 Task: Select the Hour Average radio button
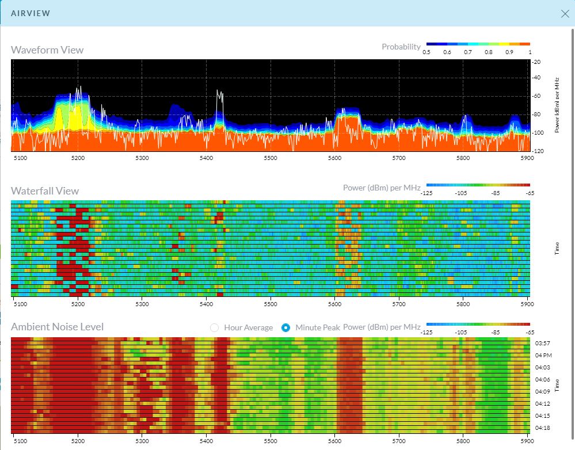click(215, 327)
